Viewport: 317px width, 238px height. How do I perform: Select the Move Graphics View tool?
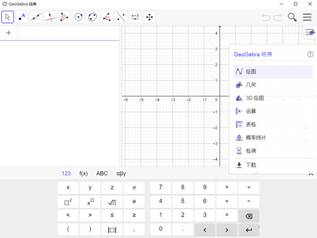pos(149,17)
